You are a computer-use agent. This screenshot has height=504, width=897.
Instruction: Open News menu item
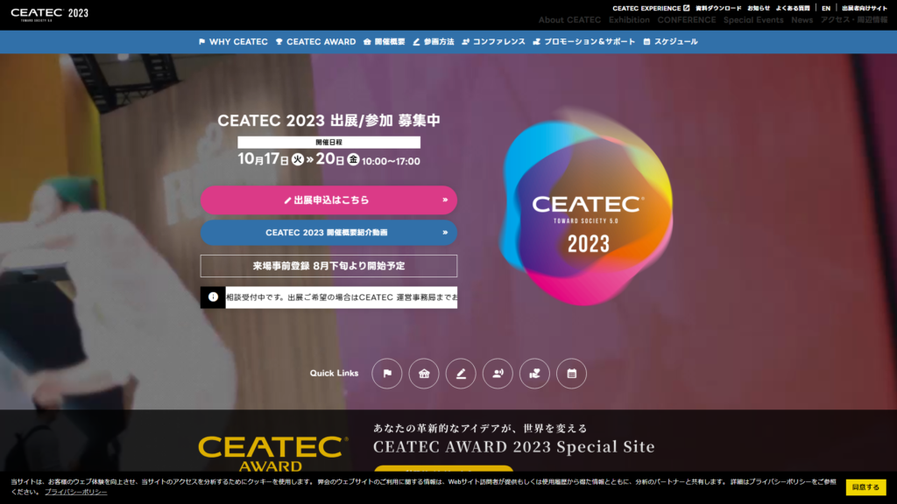(x=802, y=20)
